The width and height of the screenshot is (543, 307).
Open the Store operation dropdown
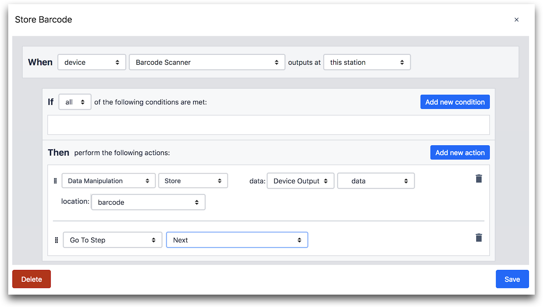click(193, 181)
